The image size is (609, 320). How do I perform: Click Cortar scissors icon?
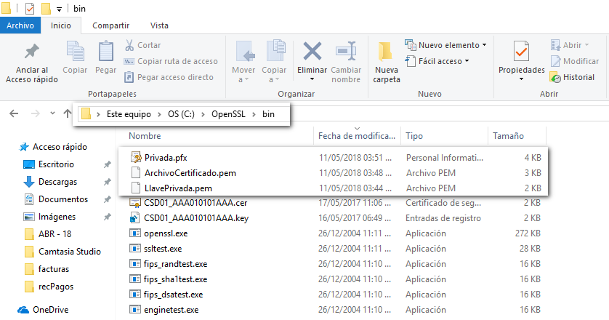tap(129, 45)
